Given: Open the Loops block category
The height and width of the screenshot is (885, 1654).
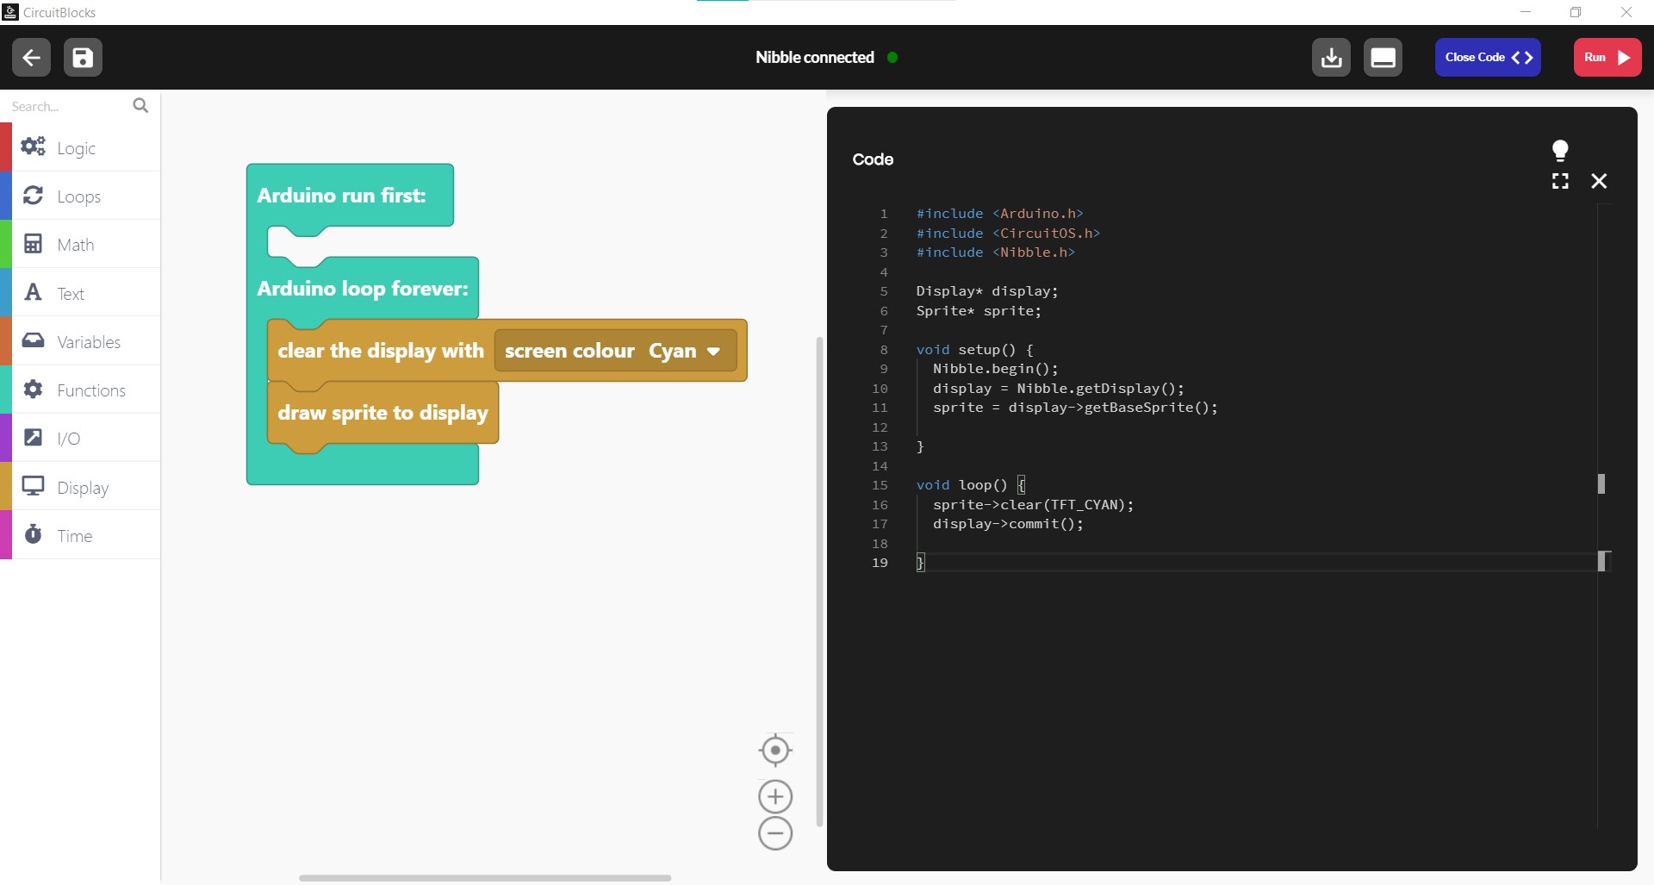Looking at the screenshot, I should (80, 196).
